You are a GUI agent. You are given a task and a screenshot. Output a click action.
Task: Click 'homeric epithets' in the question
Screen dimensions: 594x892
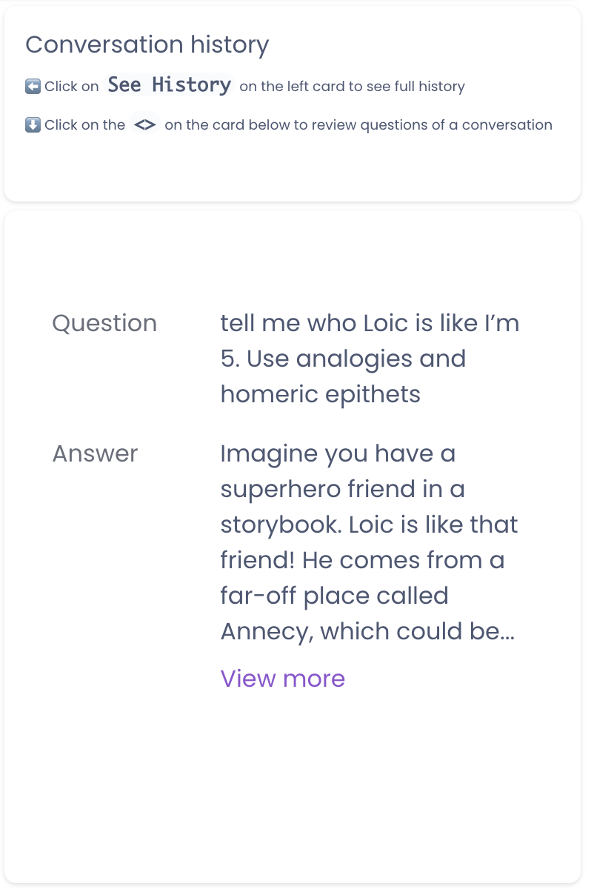[320, 394]
